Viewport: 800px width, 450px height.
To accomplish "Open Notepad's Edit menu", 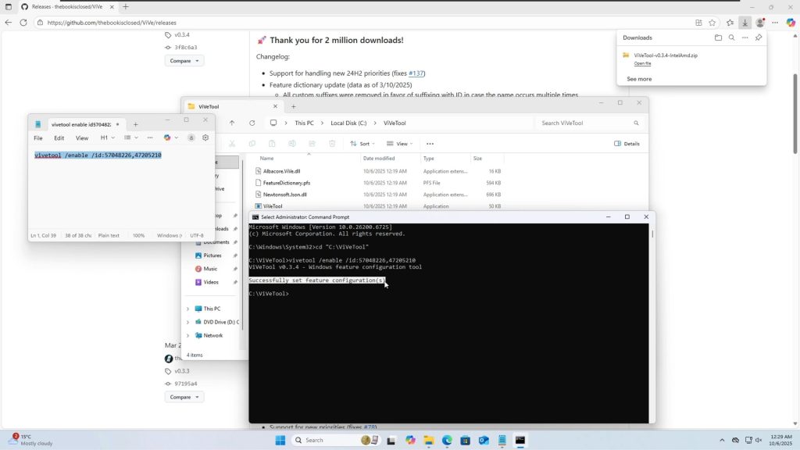I will click(59, 137).
